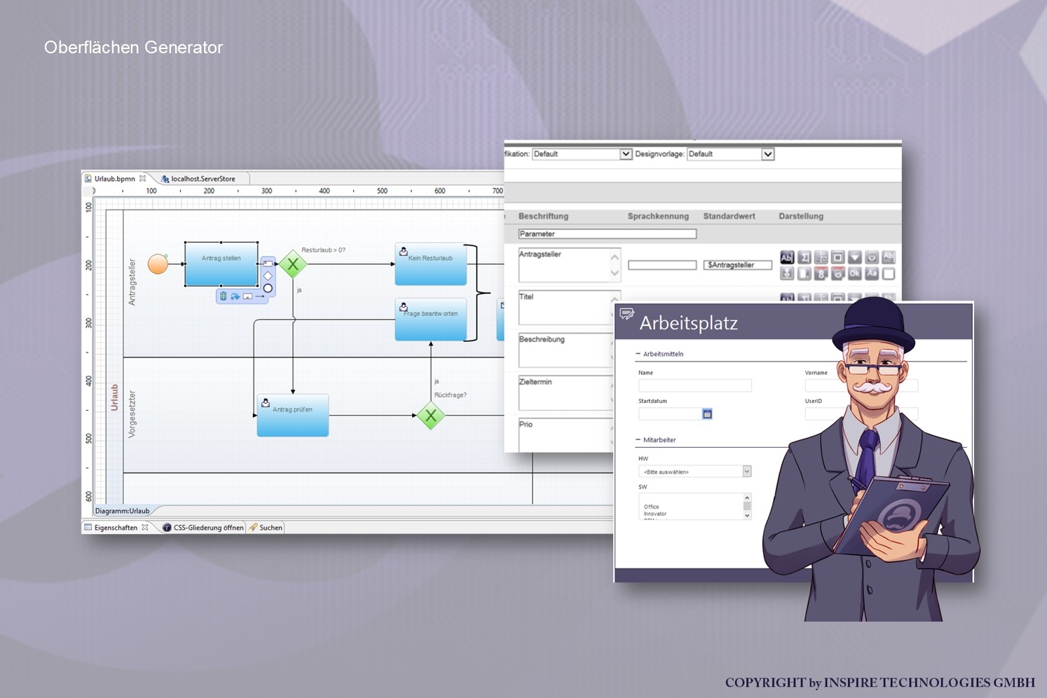Switch to the Suchen tab

click(266, 528)
